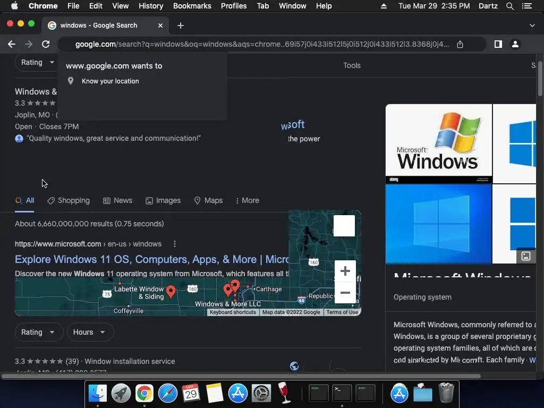
Task: Open the Trash in the Dock
Action: click(446, 393)
